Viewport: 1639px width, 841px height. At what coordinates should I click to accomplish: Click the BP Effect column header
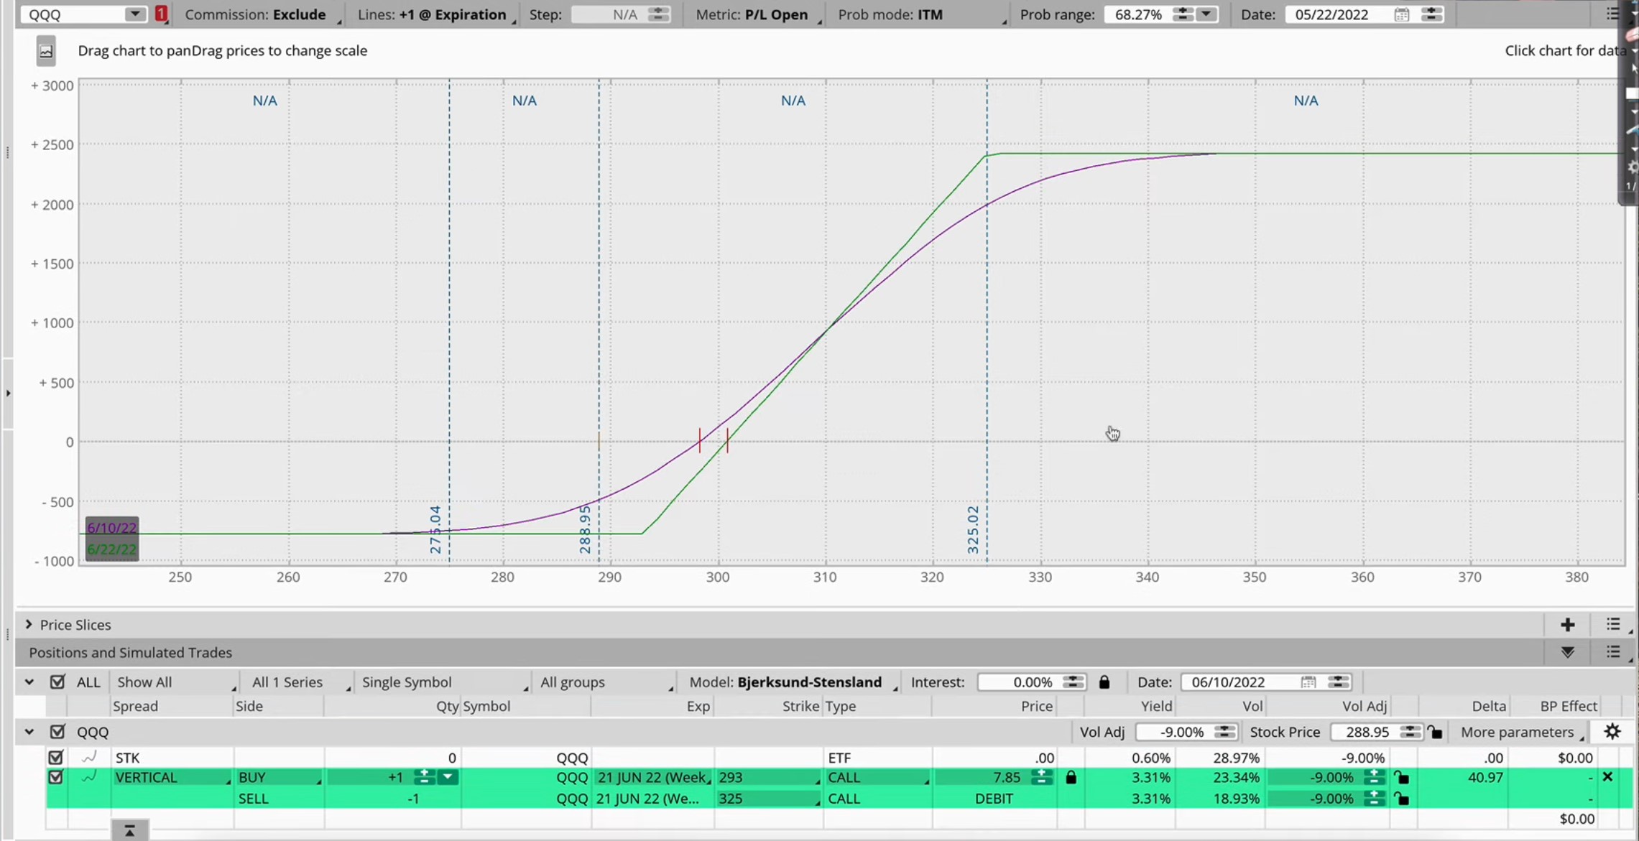pos(1569,706)
